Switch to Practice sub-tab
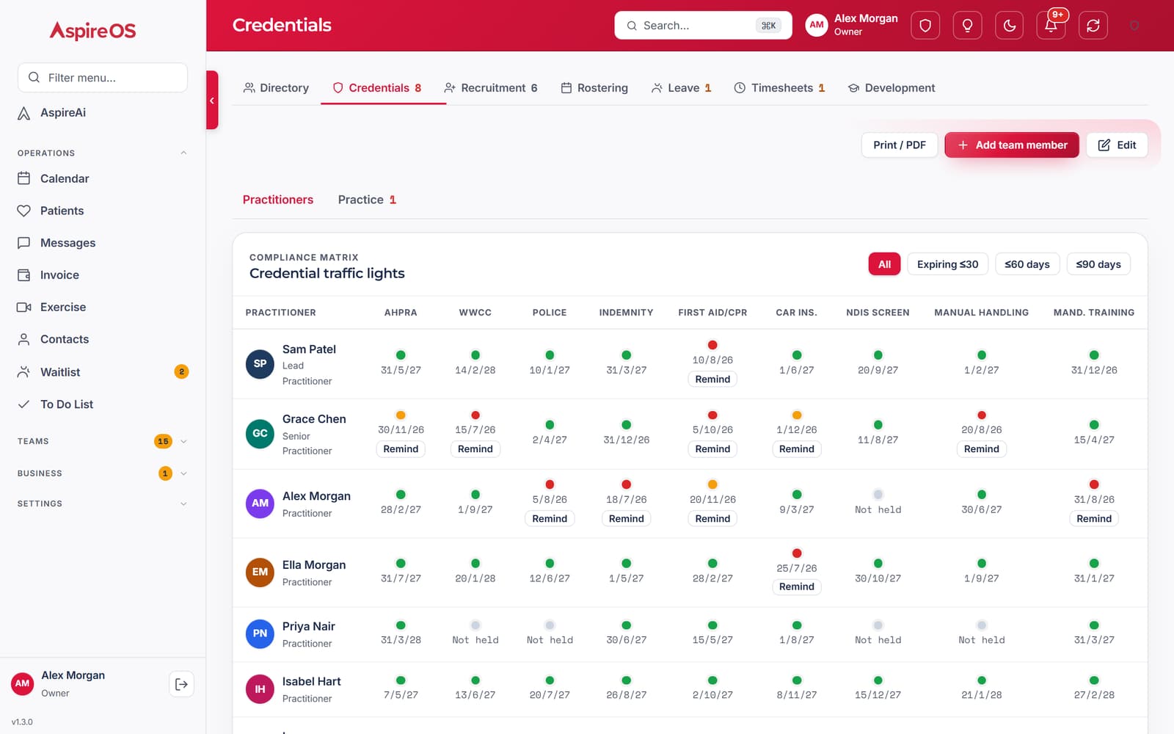The image size is (1174, 734). tap(367, 200)
